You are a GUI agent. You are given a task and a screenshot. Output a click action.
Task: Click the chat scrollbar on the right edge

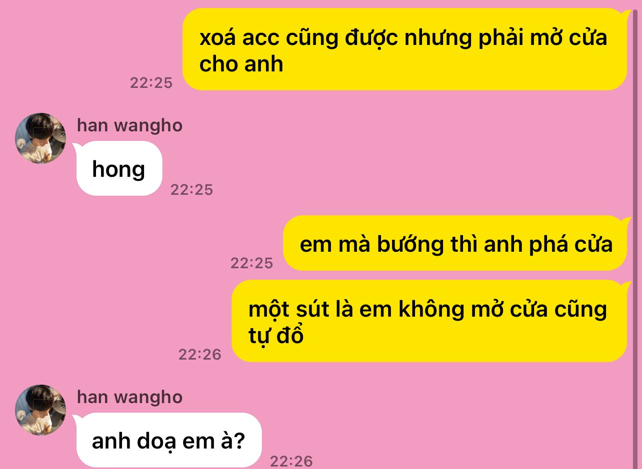pos(635,235)
